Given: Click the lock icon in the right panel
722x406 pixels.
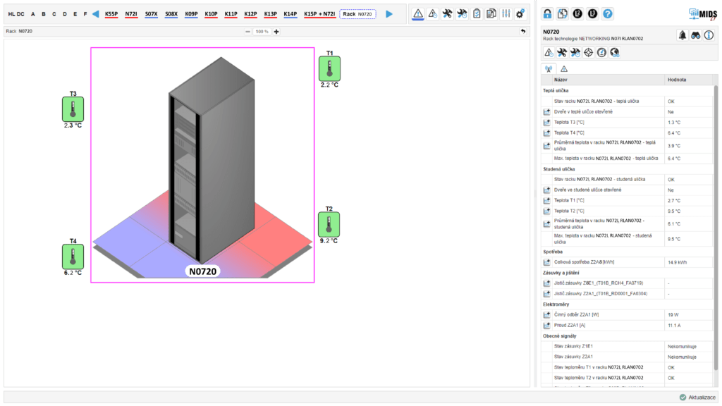Looking at the screenshot, I should pyautogui.click(x=547, y=13).
